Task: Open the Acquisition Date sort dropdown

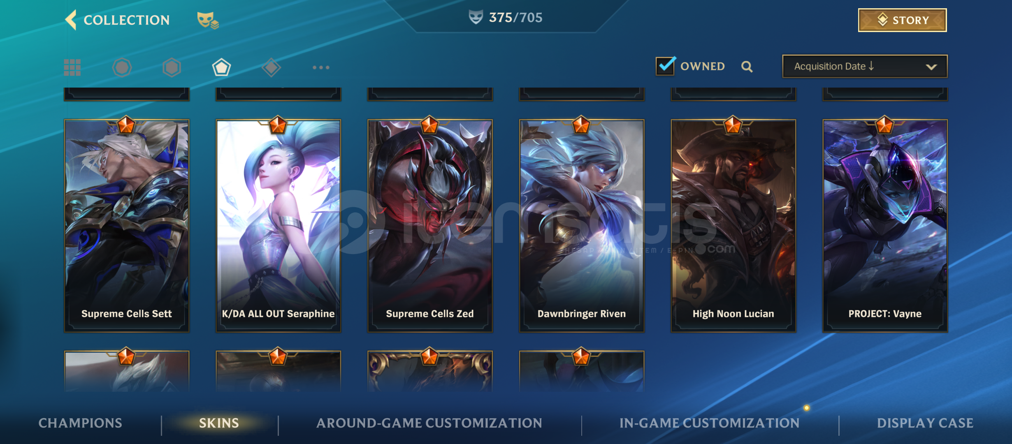Action: (x=865, y=66)
